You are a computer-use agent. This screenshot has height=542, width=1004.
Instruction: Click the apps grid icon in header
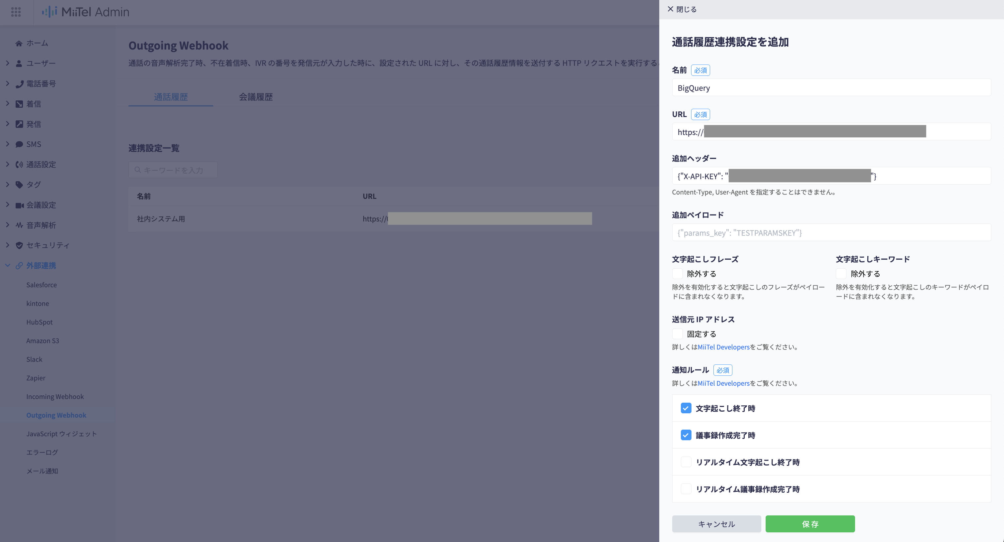pos(16,12)
